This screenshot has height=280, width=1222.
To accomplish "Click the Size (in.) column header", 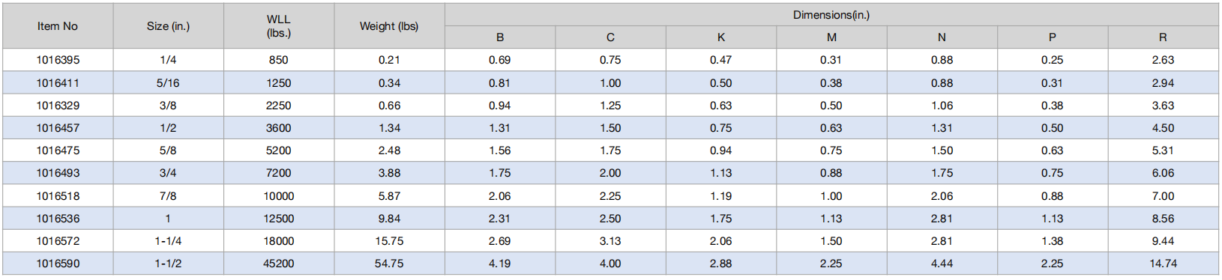I will (x=168, y=26).
